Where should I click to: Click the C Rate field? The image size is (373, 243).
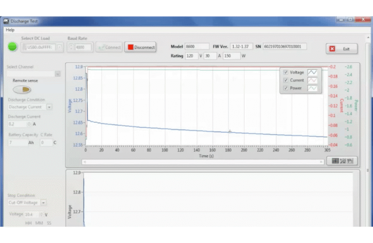[46, 143]
